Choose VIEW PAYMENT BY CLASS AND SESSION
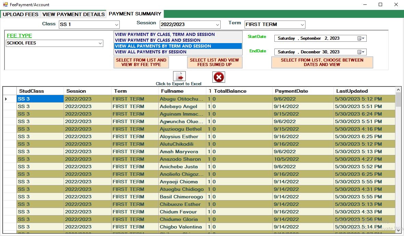 pyautogui.click(x=178, y=40)
